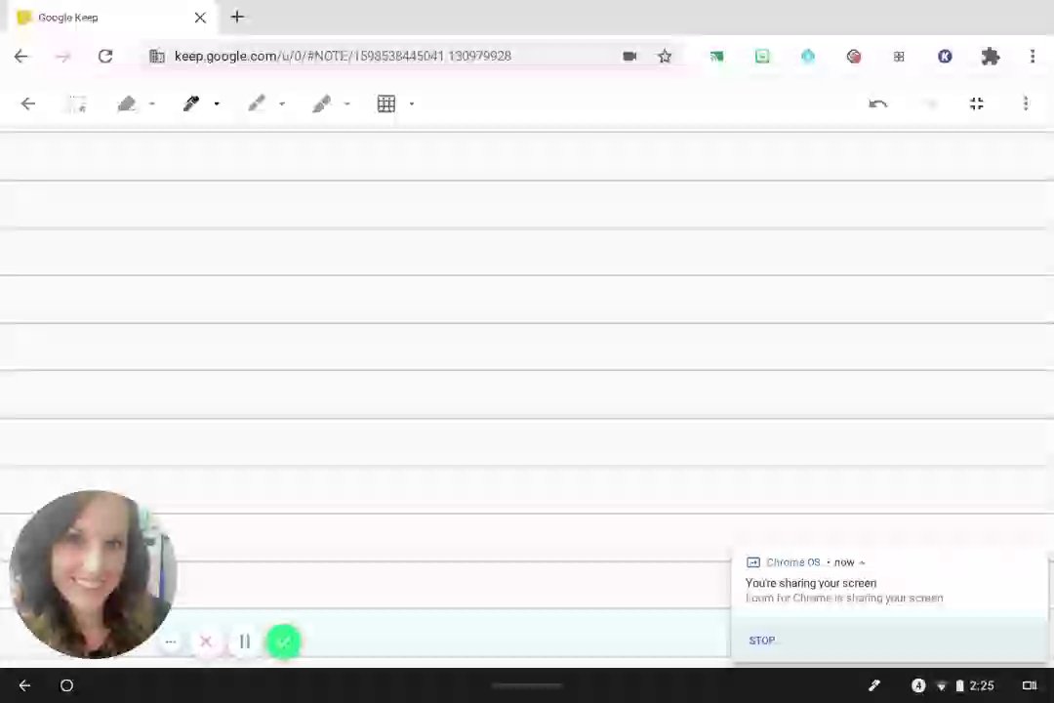Show the overview of open windows

[1030, 685]
